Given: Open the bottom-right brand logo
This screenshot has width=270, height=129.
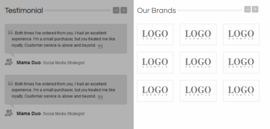Looking at the screenshot, I should [241, 91].
